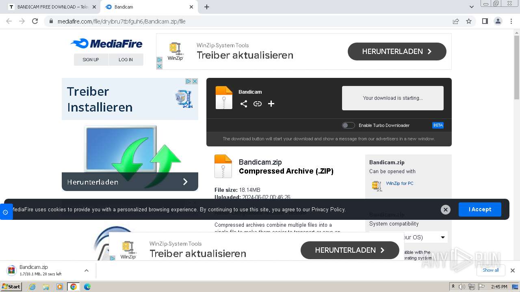Close the downloads bar
Screen dimensions: 520x292
tap(513, 271)
